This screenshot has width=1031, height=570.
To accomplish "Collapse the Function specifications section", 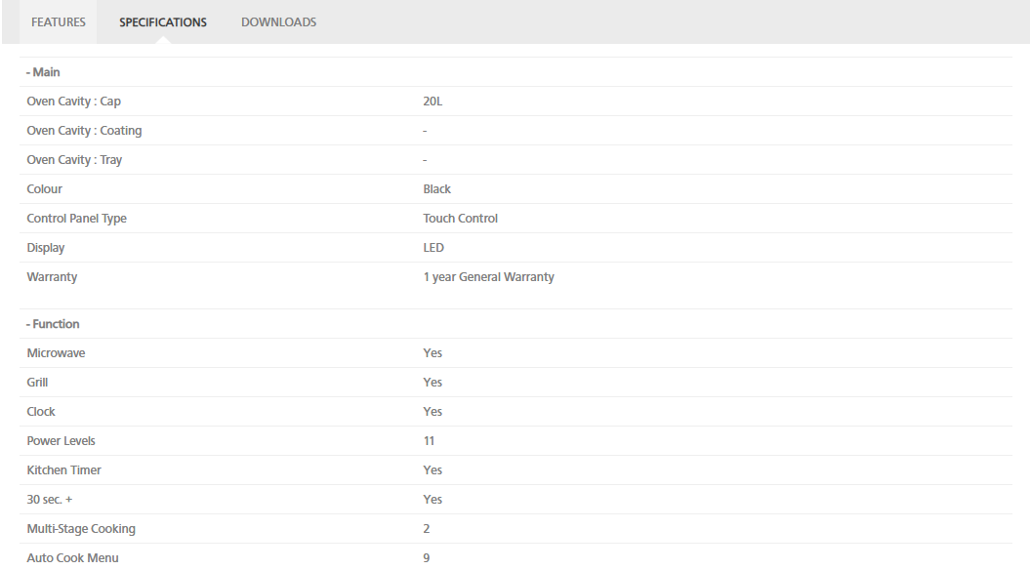I will click(54, 324).
